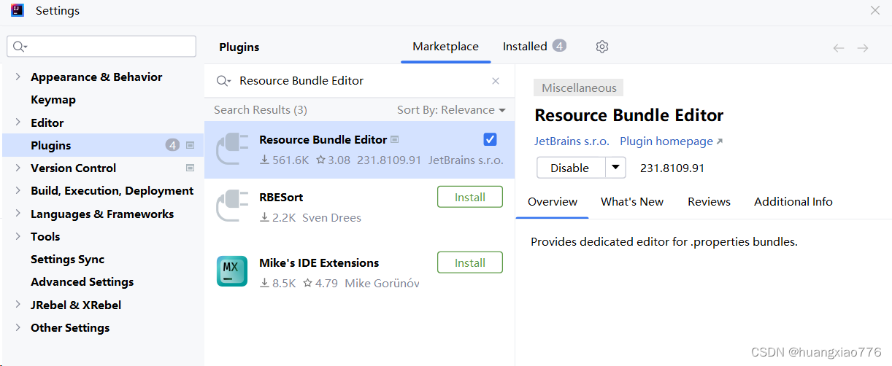Viewport: 892px width, 366px height.
Task: Click the Resource Bundle Editor plug icon
Action: click(x=232, y=149)
